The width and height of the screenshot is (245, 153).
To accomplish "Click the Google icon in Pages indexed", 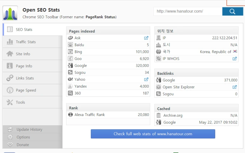I will (x=70, y=66).
